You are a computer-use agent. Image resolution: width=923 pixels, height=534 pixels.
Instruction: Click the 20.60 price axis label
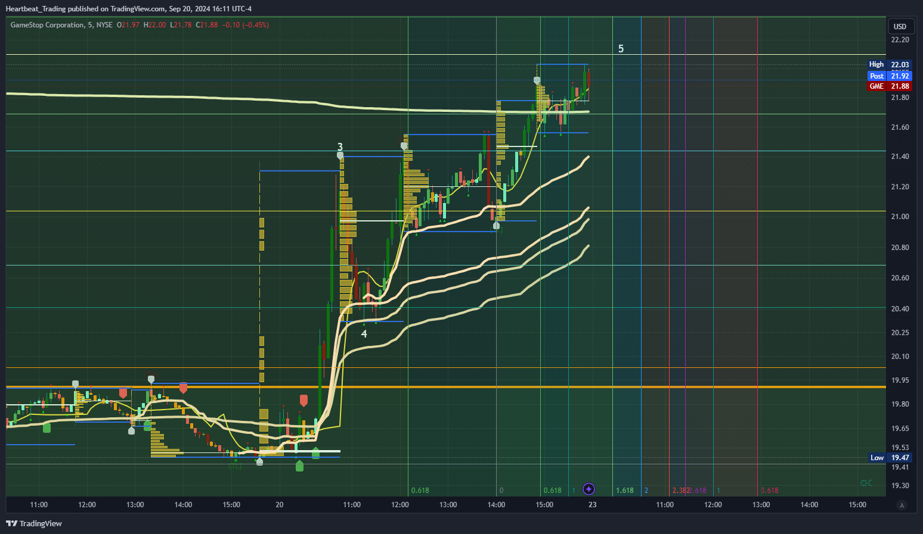[x=900, y=278]
